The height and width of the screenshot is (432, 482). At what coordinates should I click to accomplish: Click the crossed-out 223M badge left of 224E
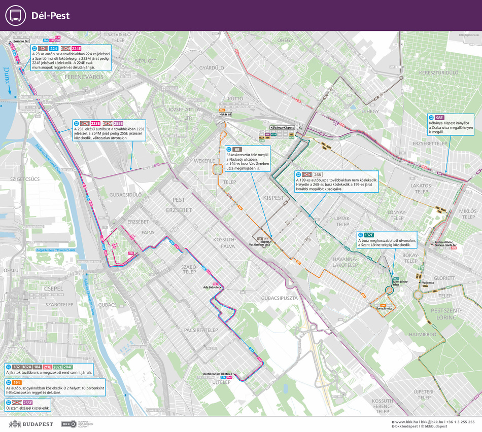pyautogui.click(x=65, y=49)
